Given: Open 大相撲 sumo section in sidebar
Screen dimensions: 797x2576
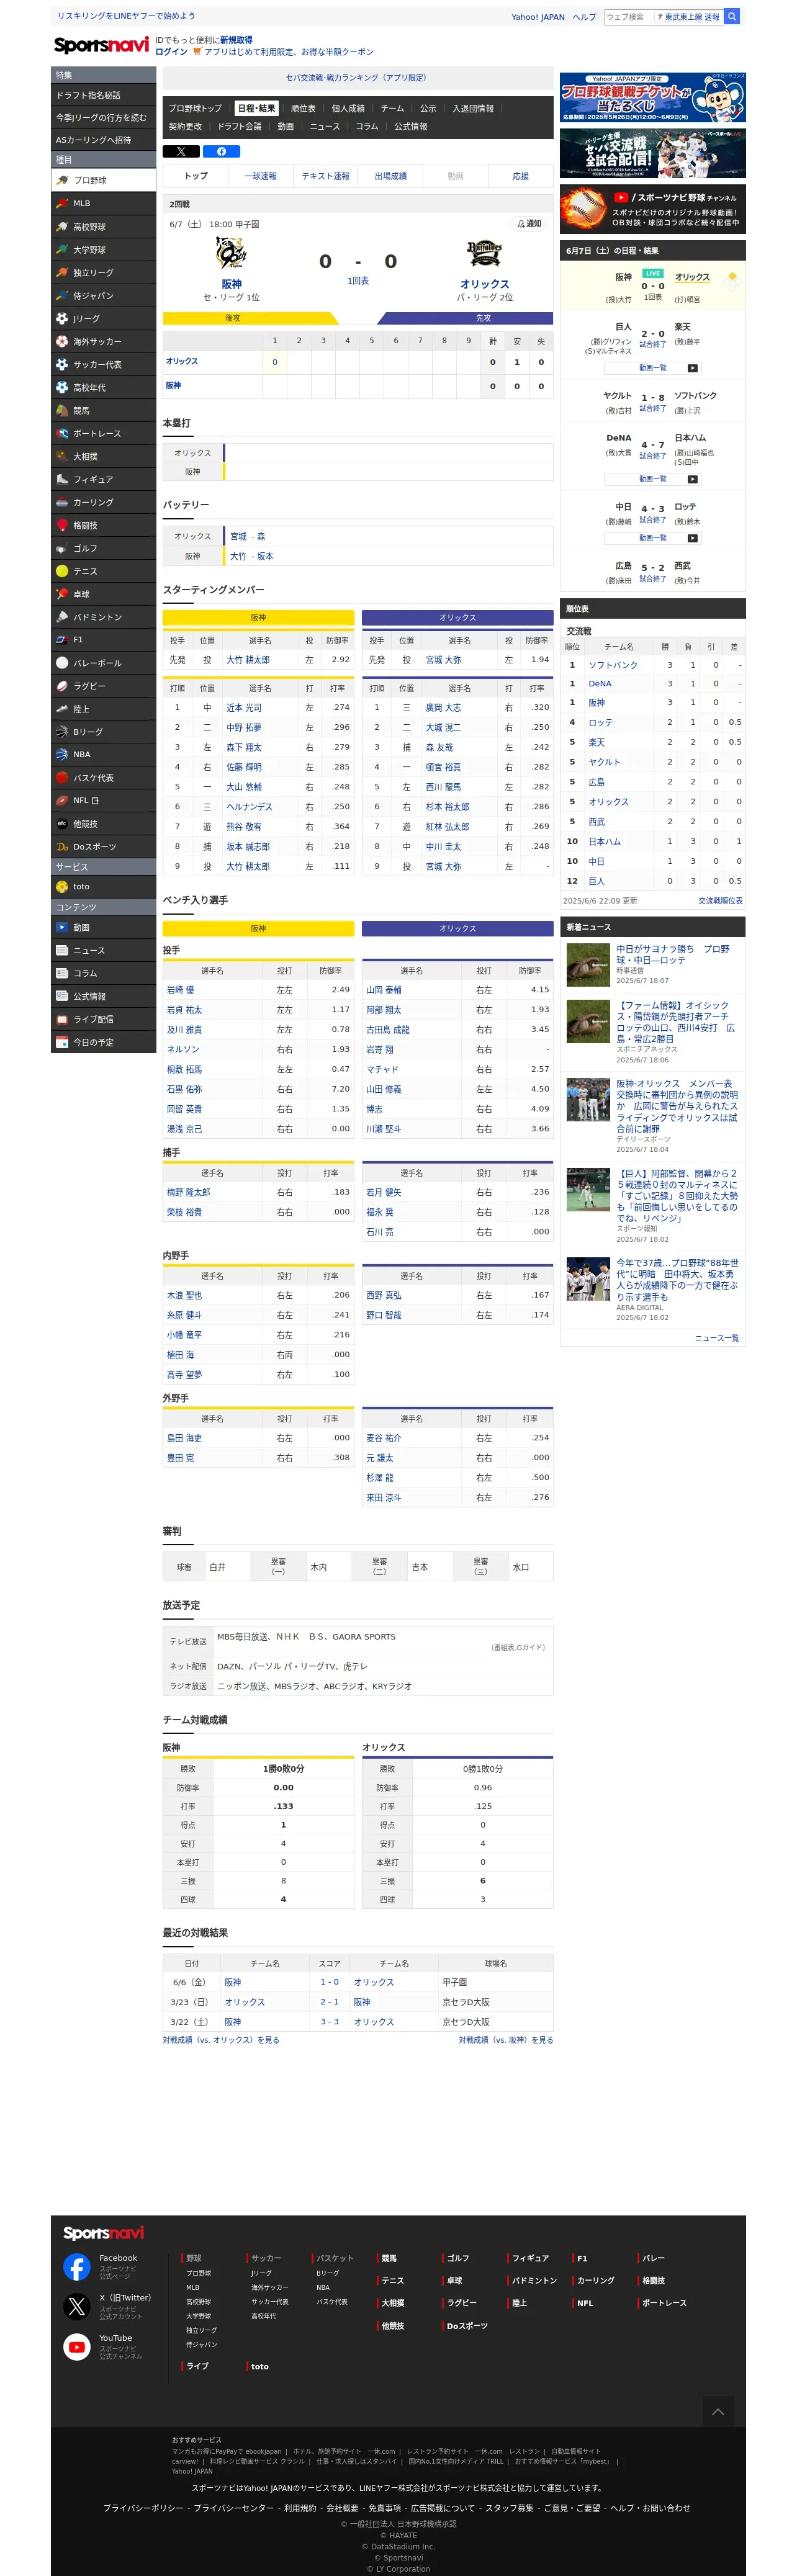Looking at the screenshot, I should coord(104,456).
